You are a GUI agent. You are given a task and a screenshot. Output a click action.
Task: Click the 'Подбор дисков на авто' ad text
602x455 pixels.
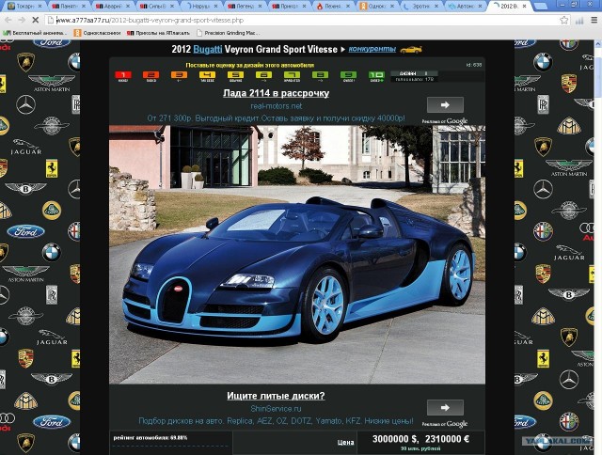276,421
